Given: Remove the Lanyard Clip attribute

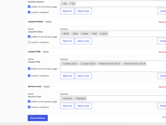Looking at the screenshot, I should point(162,52).
